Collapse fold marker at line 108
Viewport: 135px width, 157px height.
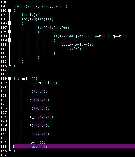coord(10,32)
